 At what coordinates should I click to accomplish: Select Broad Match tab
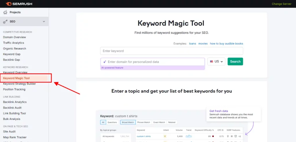(x=128, y=122)
